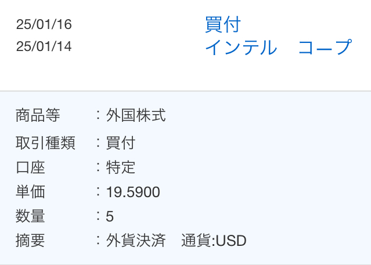Screen dimensions: 371x265
Task: Click the 買付 value beside 取引種類
Action: [x=121, y=143]
